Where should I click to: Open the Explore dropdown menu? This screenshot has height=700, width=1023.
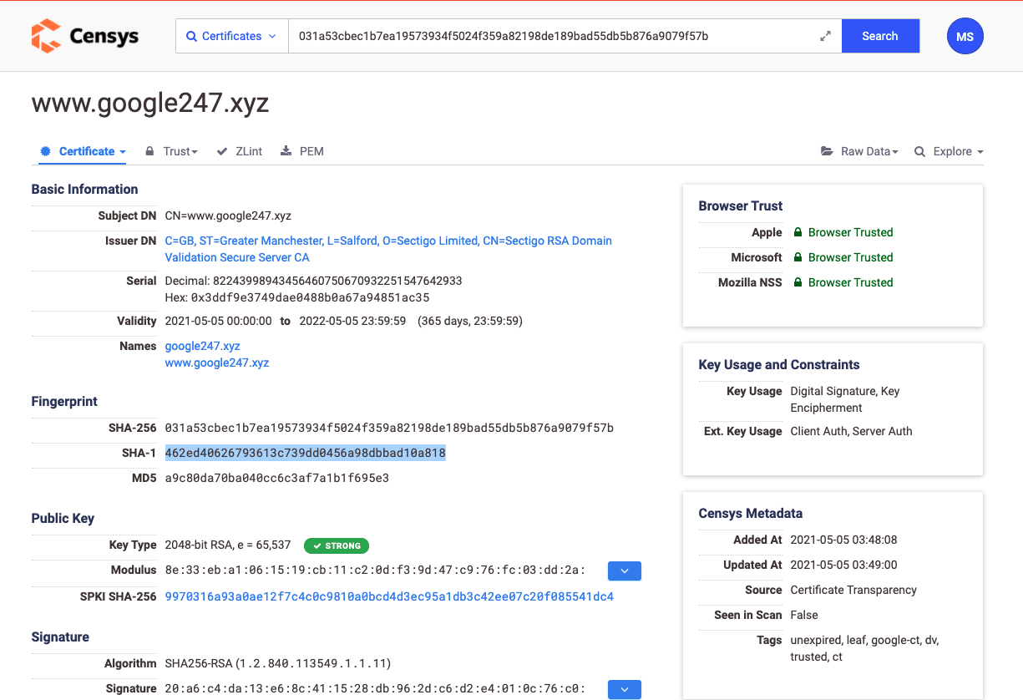950,151
